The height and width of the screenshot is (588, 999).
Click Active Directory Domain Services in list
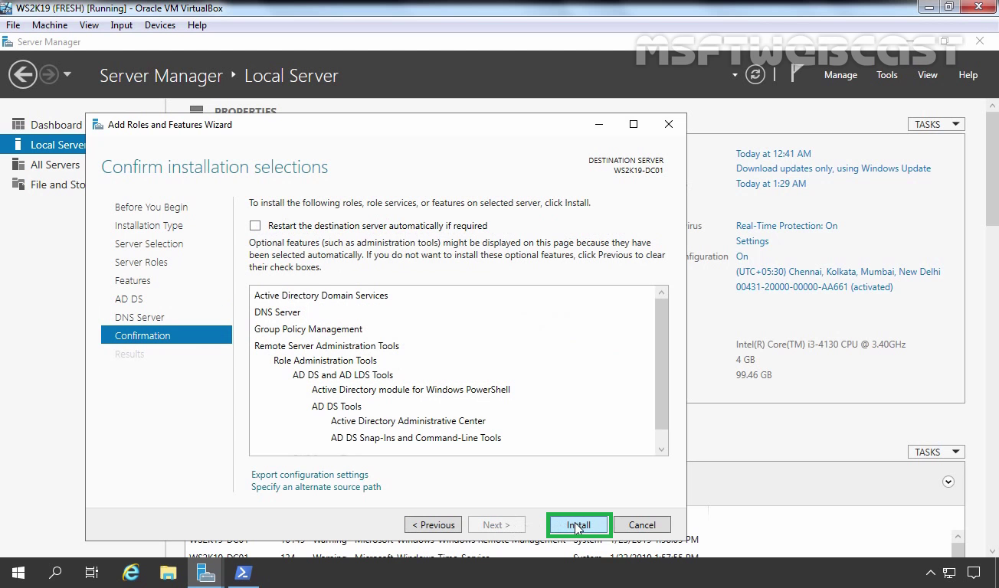(321, 296)
